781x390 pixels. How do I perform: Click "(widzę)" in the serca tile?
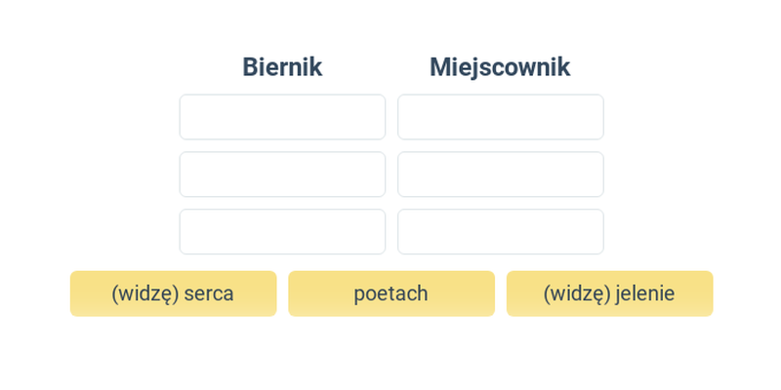(144, 294)
